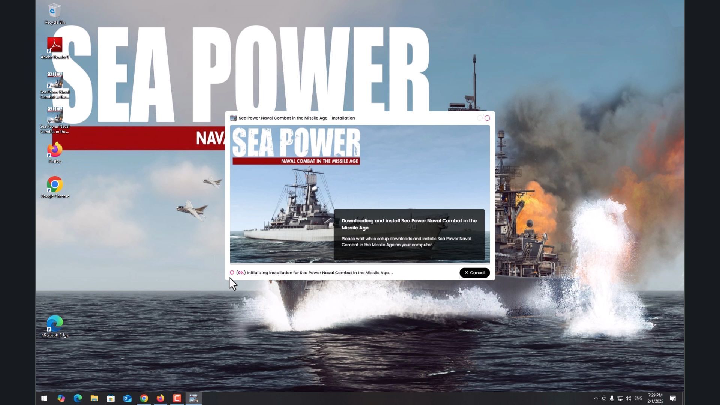Launch Google Chrome from the desktop shortcut

coord(54,187)
